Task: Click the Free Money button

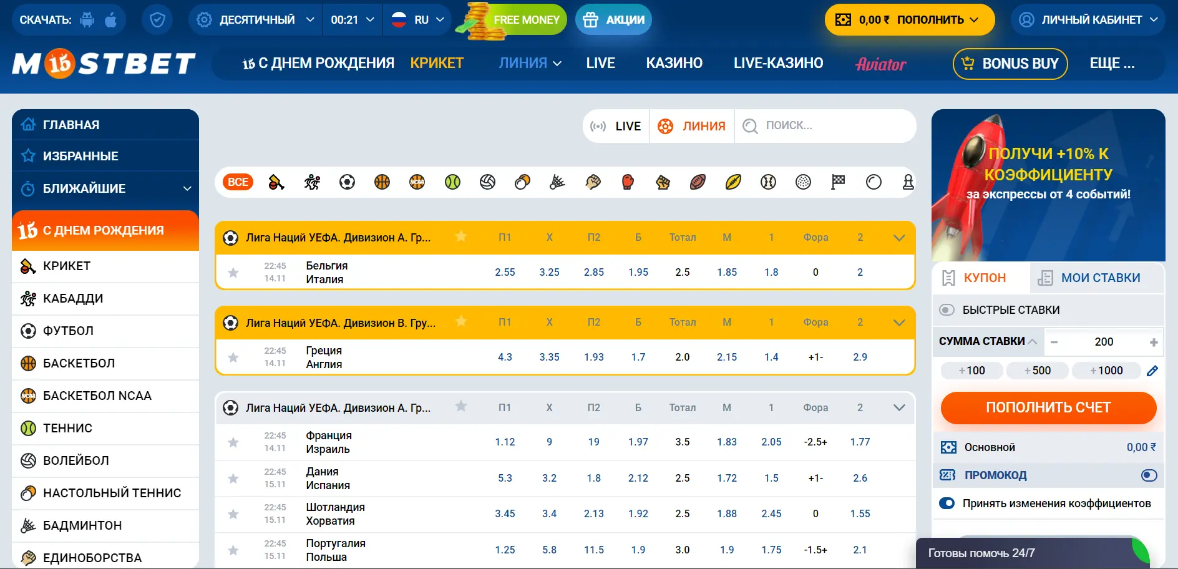Action: [x=512, y=19]
